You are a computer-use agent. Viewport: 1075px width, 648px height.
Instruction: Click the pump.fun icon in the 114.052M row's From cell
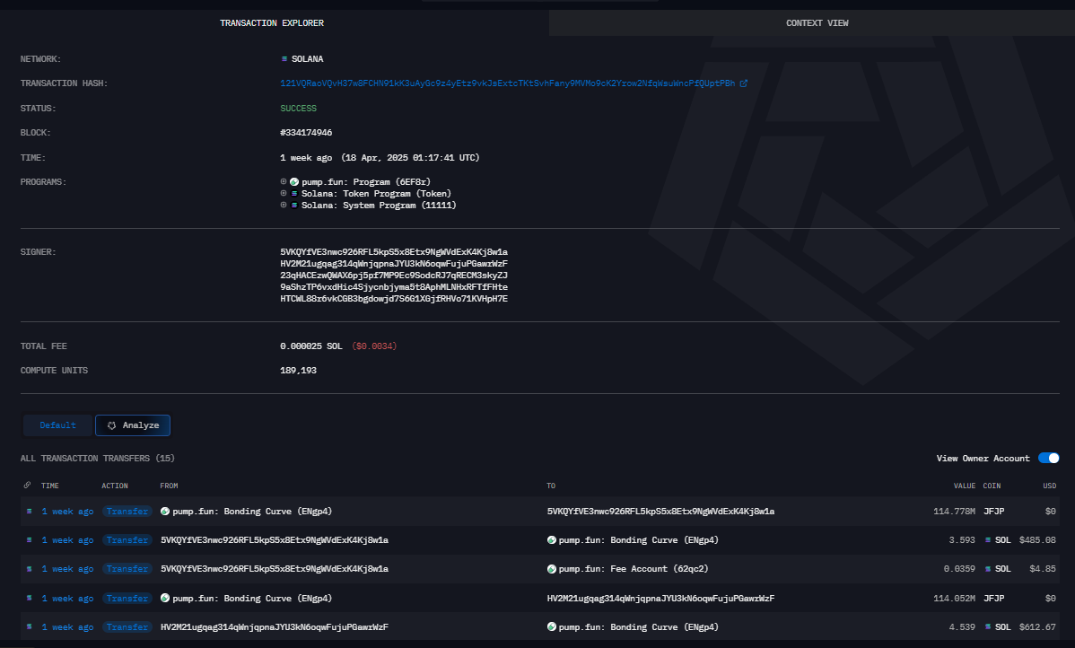165,598
